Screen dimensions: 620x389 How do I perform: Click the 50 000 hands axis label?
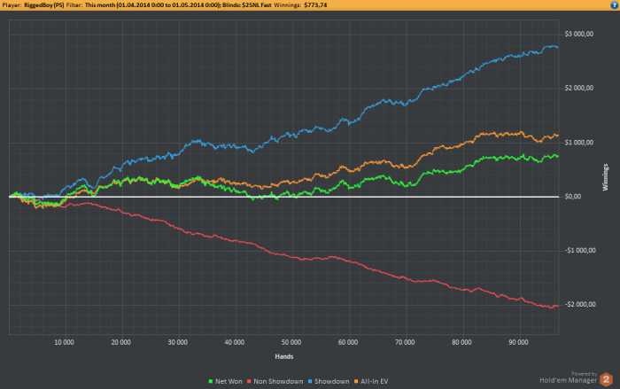pos(291,342)
